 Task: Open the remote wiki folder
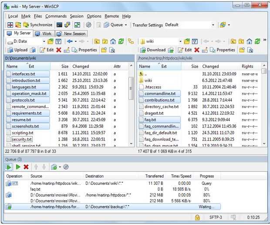click(x=148, y=81)
